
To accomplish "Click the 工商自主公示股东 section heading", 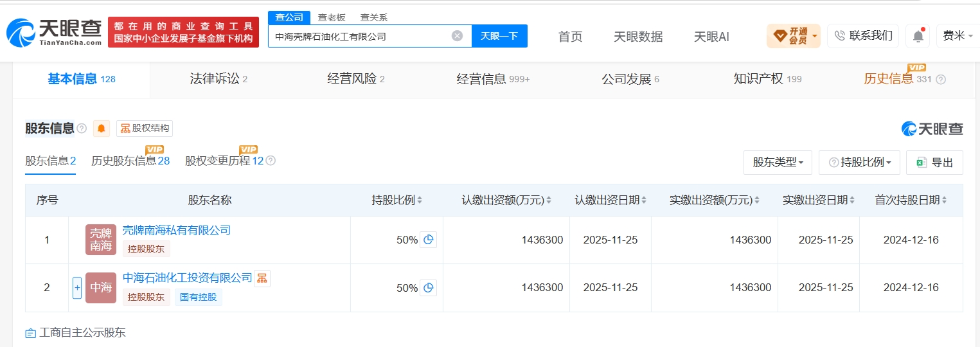I will (x=75, y=333).
